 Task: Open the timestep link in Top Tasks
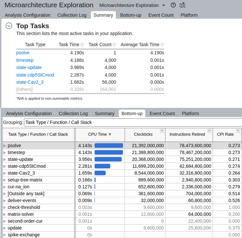(25, 60)
